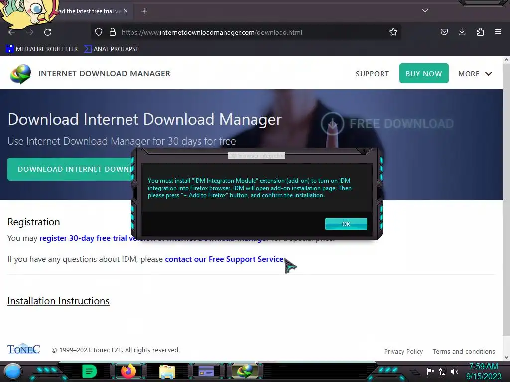Click the IDM globe logo in header
510x382 pixels.
20,74
